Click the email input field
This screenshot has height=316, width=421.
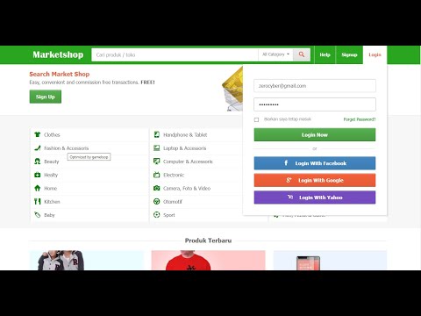(x=315, y=86)
